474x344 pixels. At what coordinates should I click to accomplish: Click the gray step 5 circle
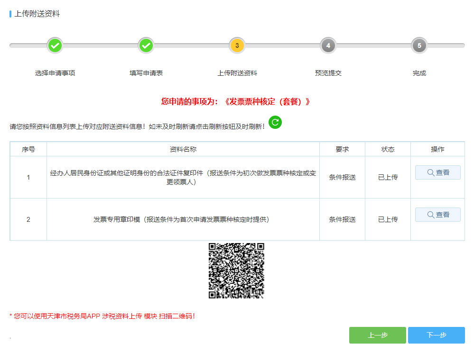point(419,45)
